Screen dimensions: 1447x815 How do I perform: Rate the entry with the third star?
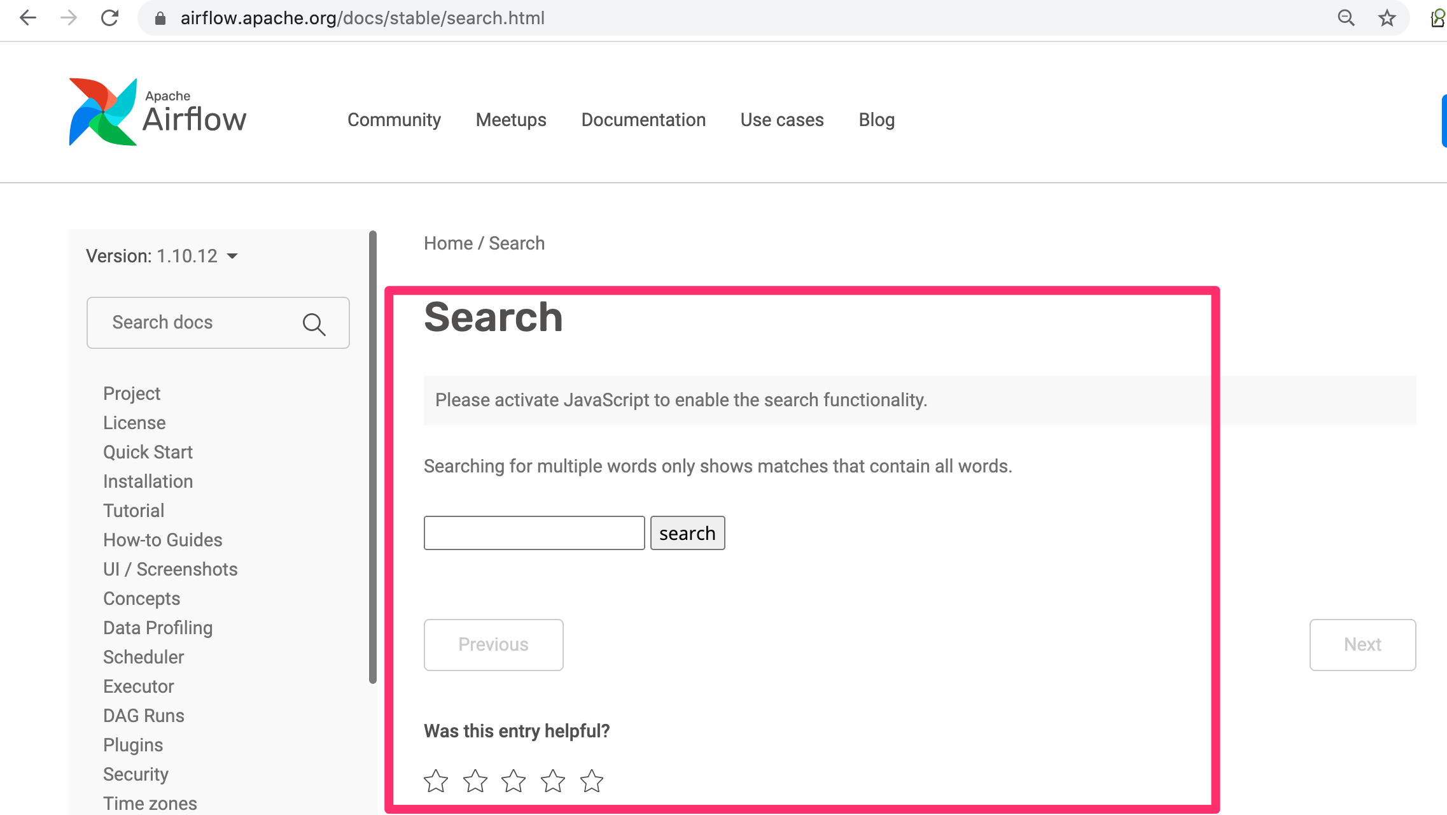pyautogui.click(x=514, y=780)
